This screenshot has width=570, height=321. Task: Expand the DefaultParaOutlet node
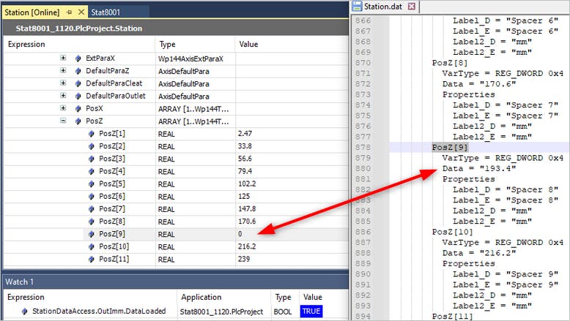pos(63,96)
